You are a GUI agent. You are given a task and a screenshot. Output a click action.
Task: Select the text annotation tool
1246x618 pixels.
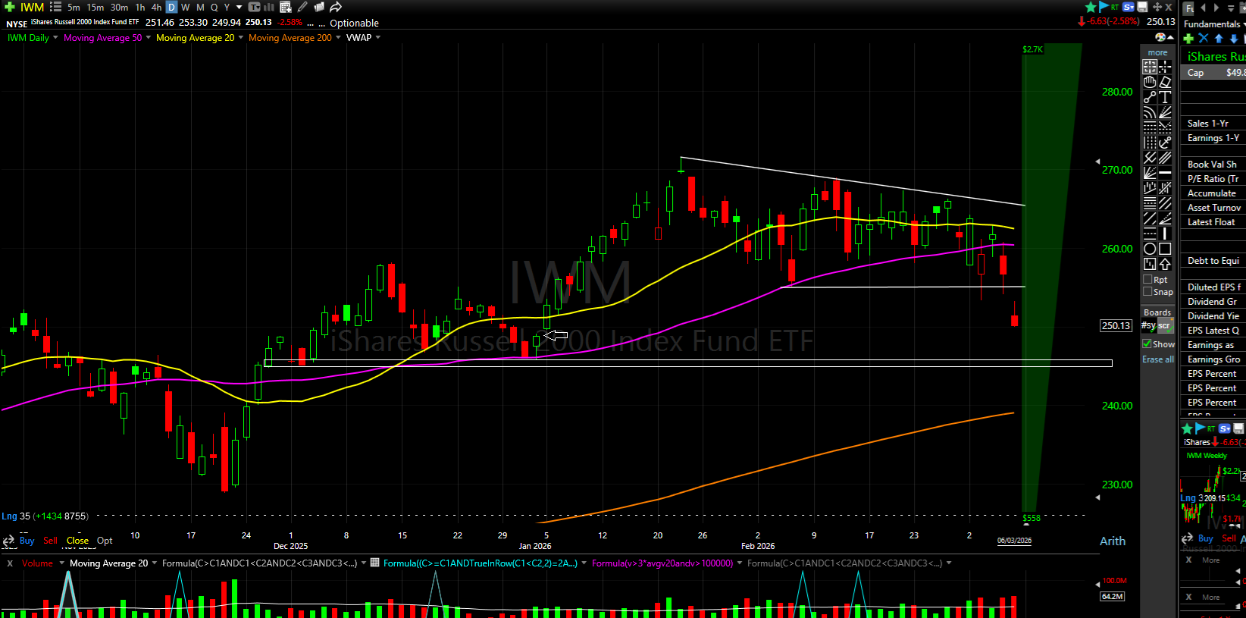point(1165,97)
